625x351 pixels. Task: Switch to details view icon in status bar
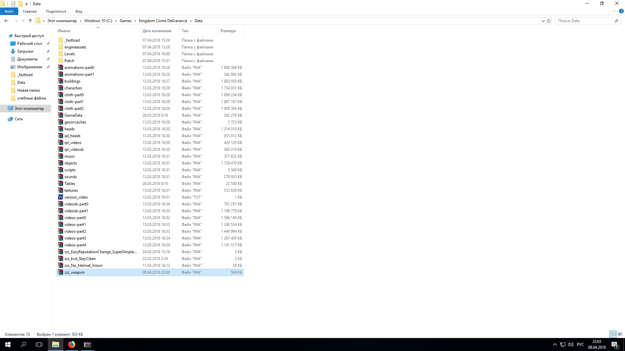coord(613,334)
